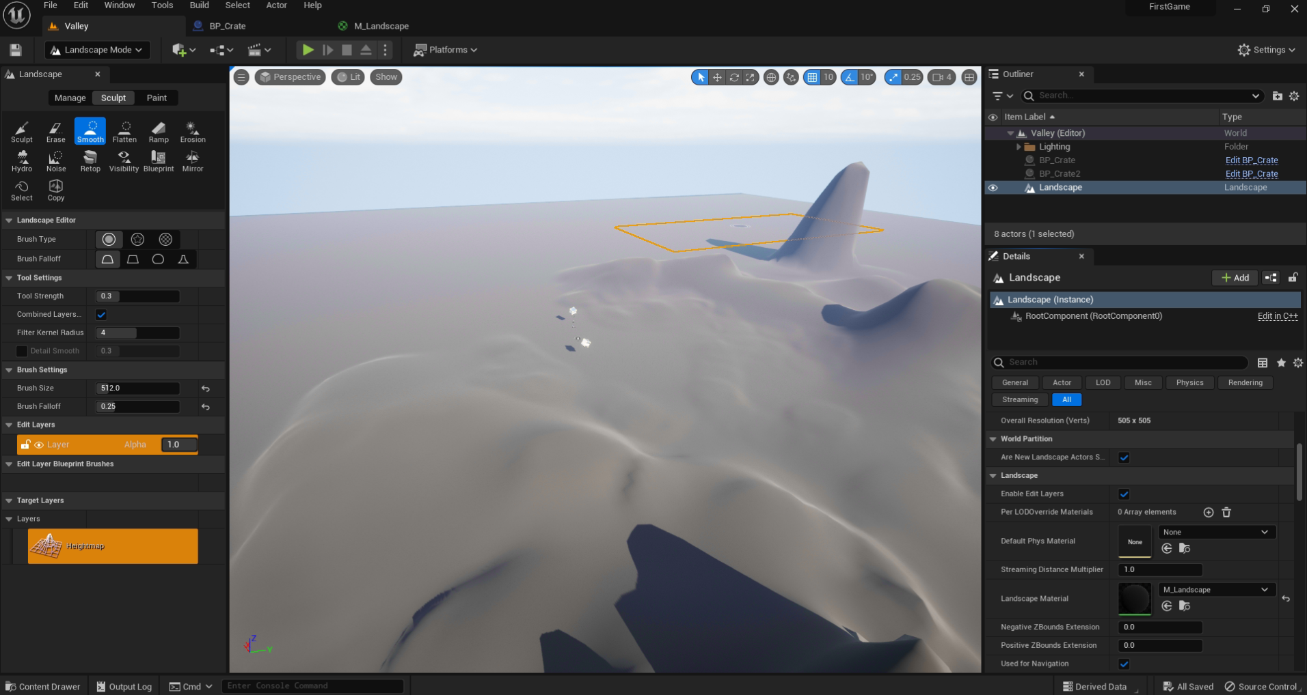Screen dimensions: 1307x695
Task: Adjust the Filter Kernel Radius slider
Action: [138, 333]
